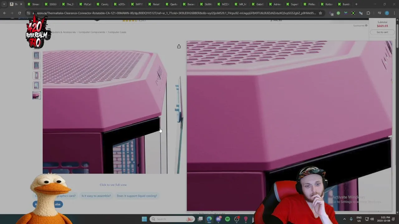Select the third product thumbnail
This screenshot has height=224, width=399.
pyautogui.click(x=36, y=75)
